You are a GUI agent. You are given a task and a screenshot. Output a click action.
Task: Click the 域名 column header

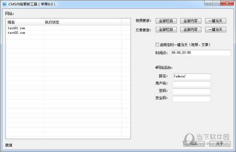click(25, 22)
